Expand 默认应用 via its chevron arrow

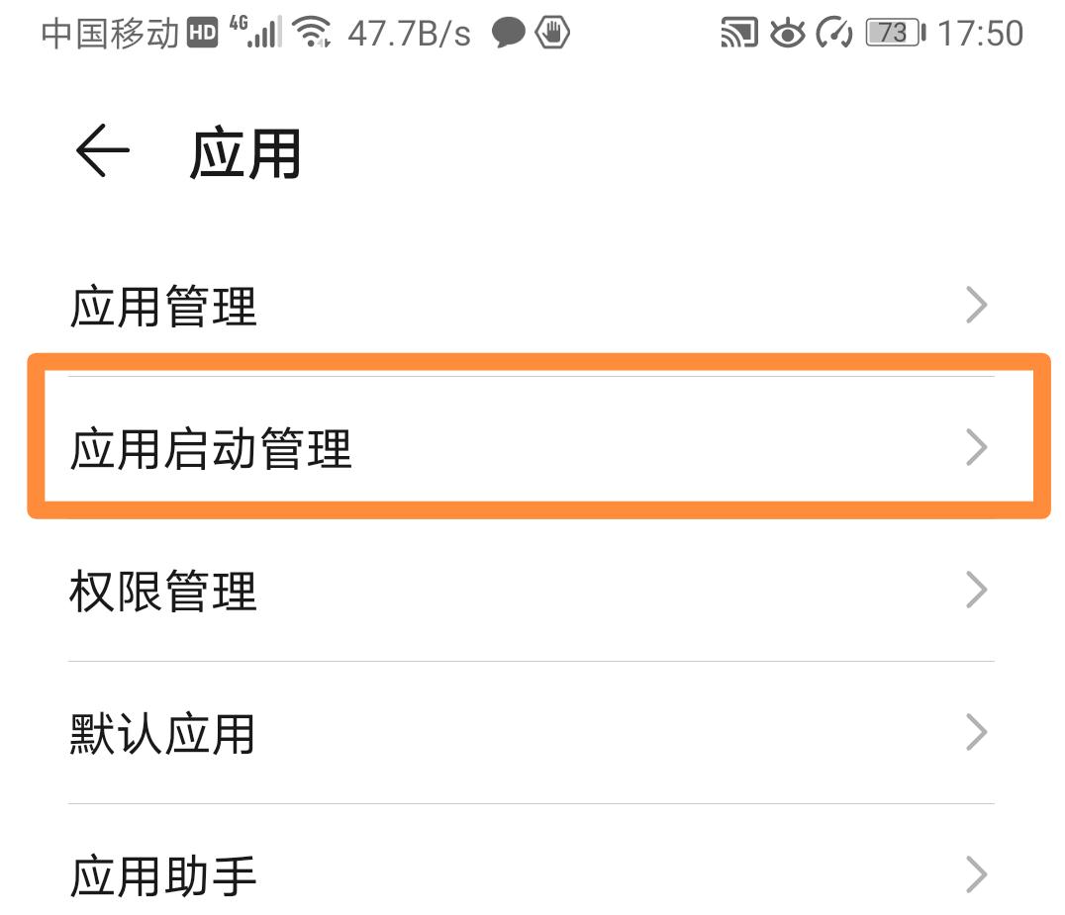coord(976,733)
